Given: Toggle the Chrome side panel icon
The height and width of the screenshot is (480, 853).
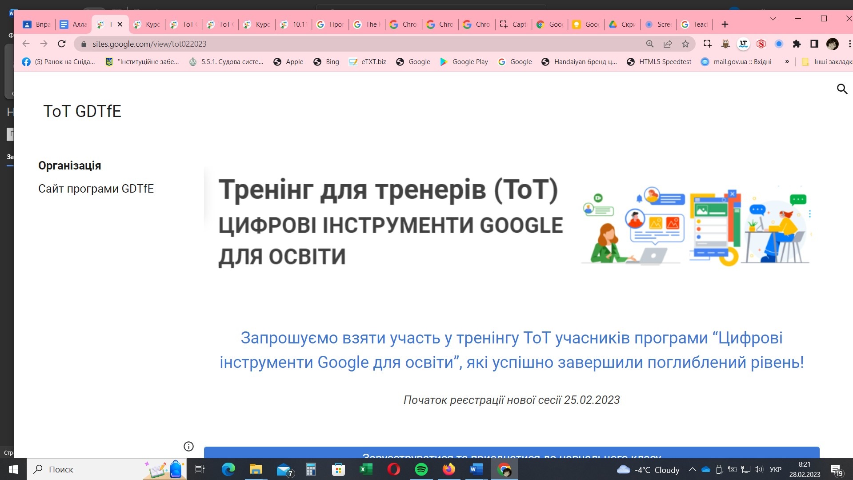Looking at the screenshot, I should click(x=814, y=44).
